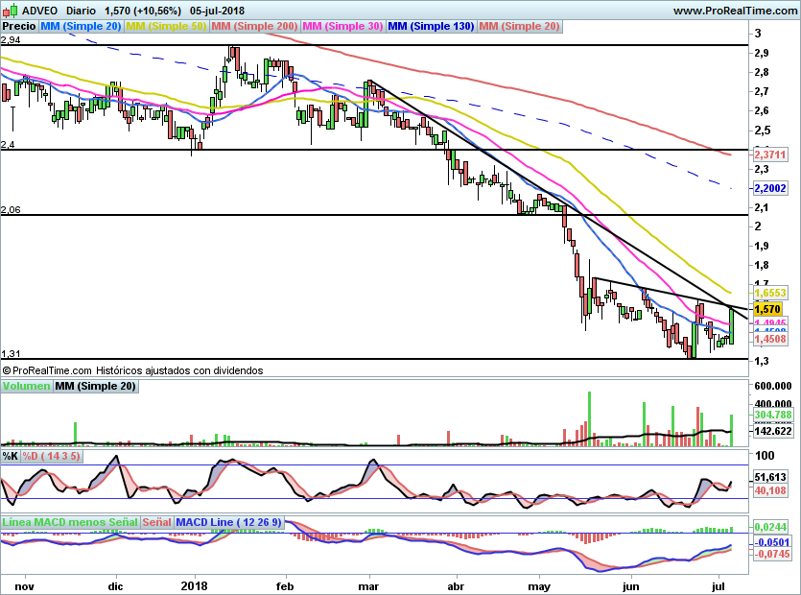801x595 pixels.
Task: Select the red MM (Simple 200) label
Action: click(x=254, y=26)
